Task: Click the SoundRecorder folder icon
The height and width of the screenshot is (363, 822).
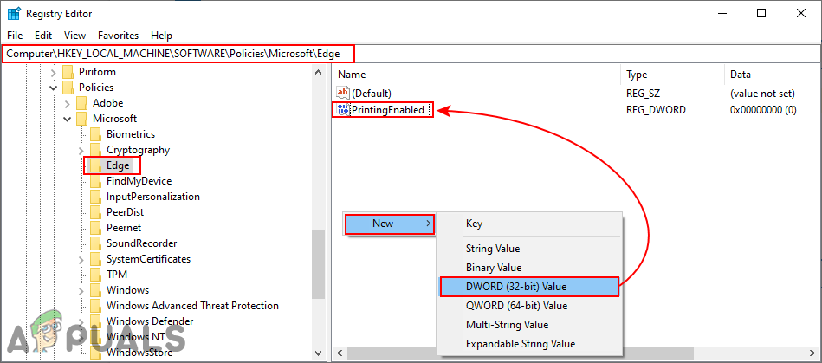Action: click(x=95, y=243)
